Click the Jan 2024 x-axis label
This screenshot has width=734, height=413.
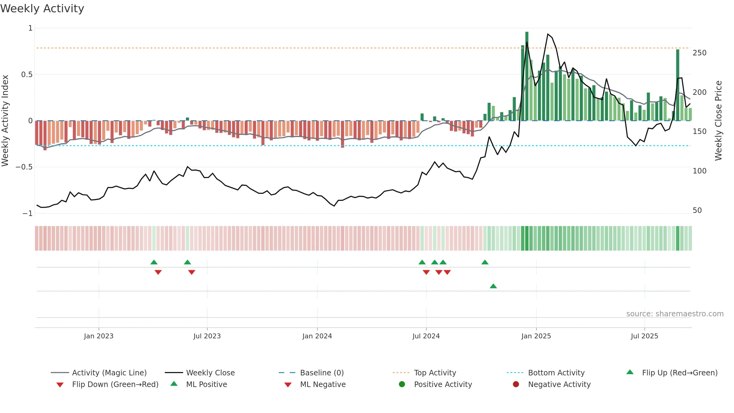click(317, 336)
